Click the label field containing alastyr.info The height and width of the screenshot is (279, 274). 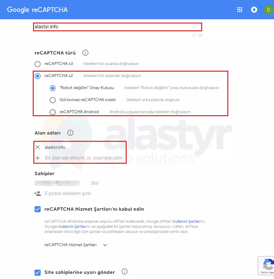pyautogui.click(x=117, y=27)
